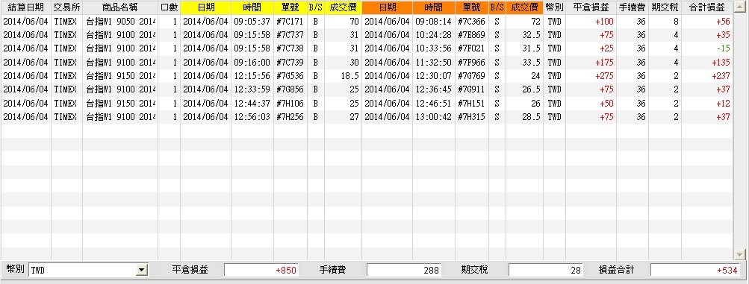Select the row with order #7G536
Viewport: 749px width, 284px height.
(367, 76)
